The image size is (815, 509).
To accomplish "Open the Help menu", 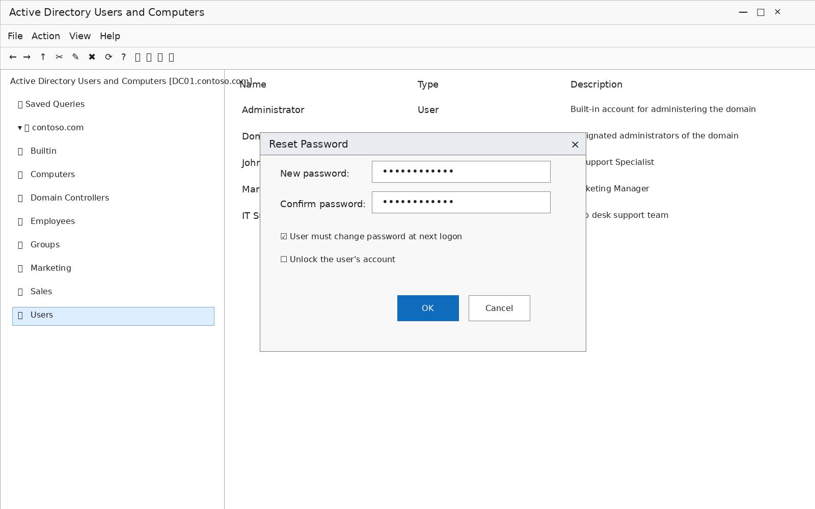I will click(x=110, y=36).
